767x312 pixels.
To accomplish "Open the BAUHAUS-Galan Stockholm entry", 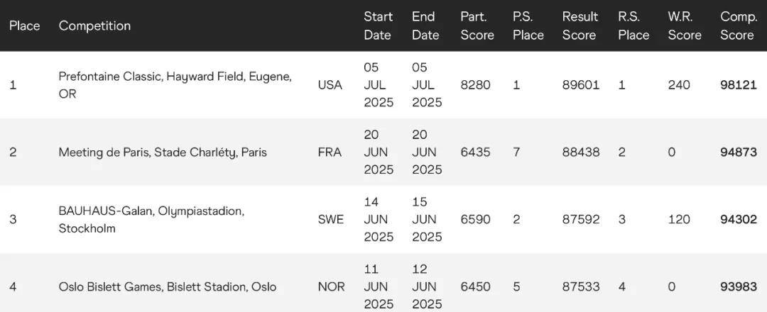I will pyautogui.click(x=151, y=220).
